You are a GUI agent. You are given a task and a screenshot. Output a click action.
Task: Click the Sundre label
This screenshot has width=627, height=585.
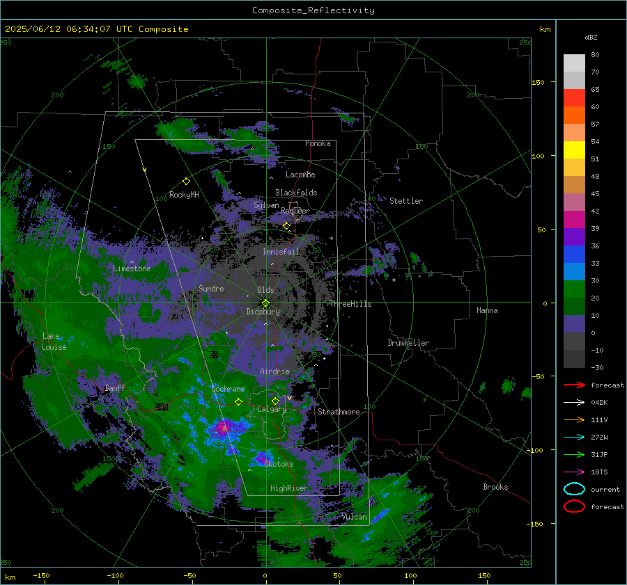[211, 288]
